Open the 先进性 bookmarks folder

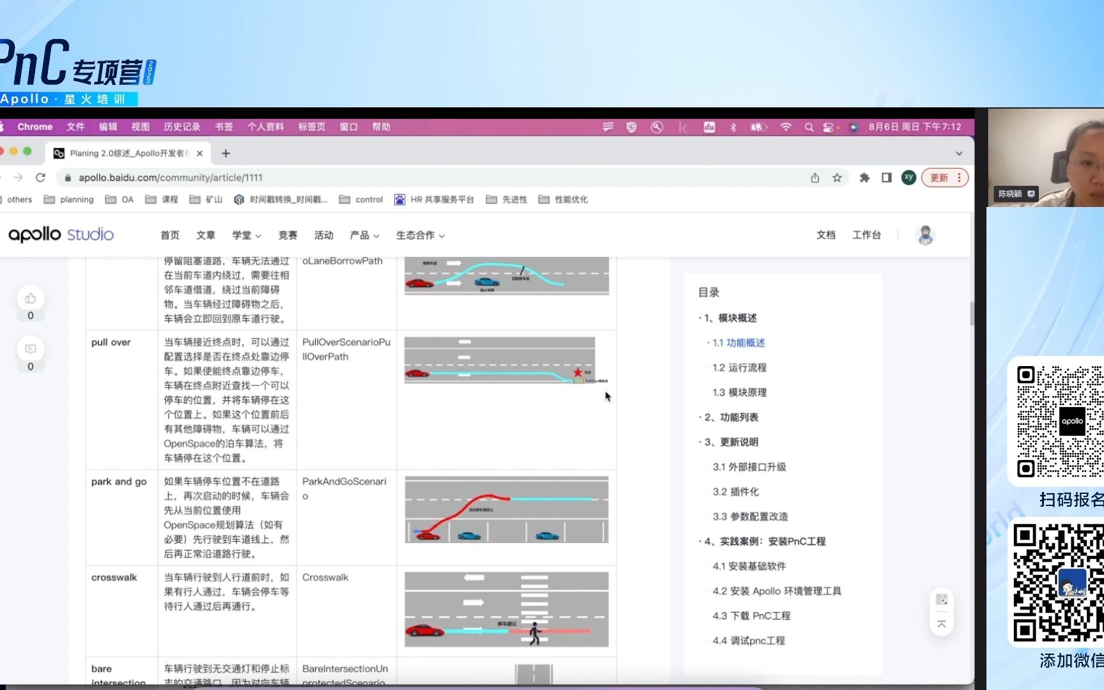(507, 199)
